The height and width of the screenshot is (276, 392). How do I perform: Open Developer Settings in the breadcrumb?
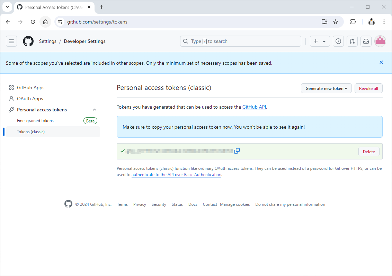[x=84, y=41]
